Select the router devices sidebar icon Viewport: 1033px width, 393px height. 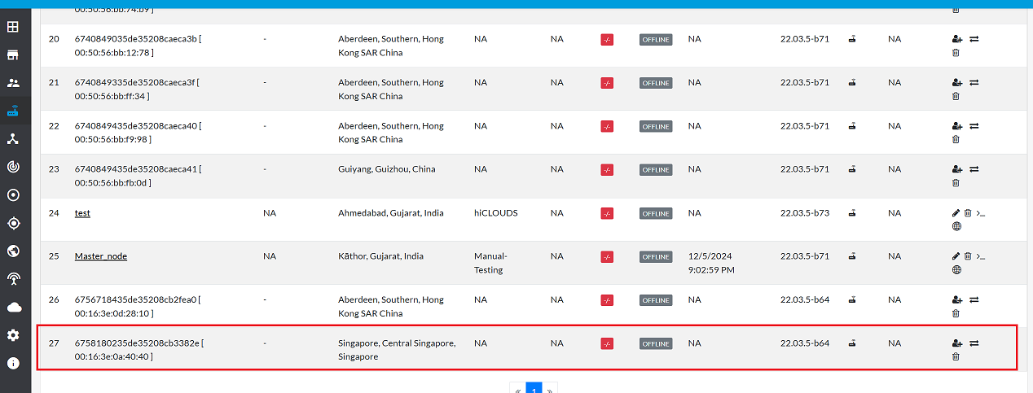pyautogui.click(x=13, y=111)
